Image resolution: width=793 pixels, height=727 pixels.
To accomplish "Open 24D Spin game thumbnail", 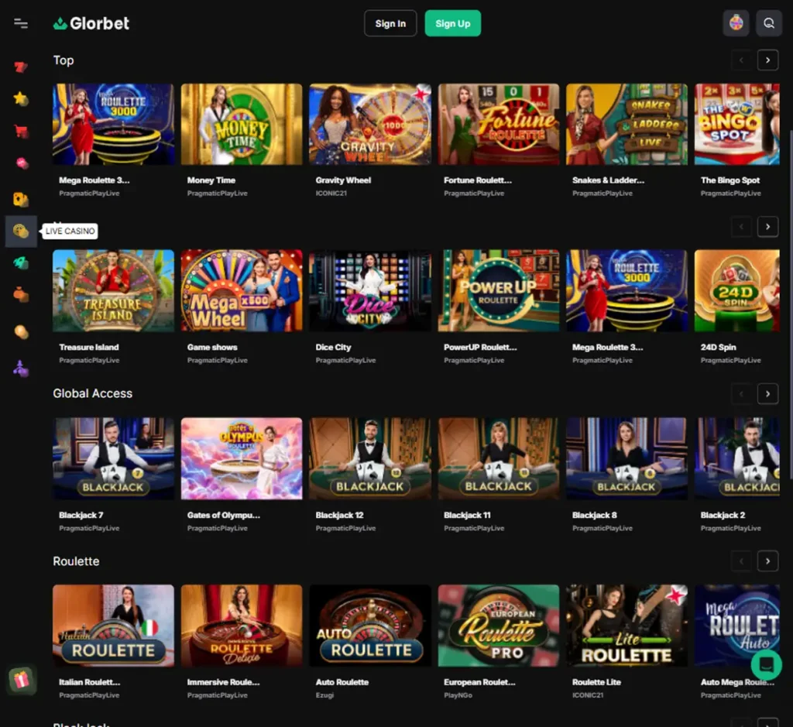I will tap(737, 290).
